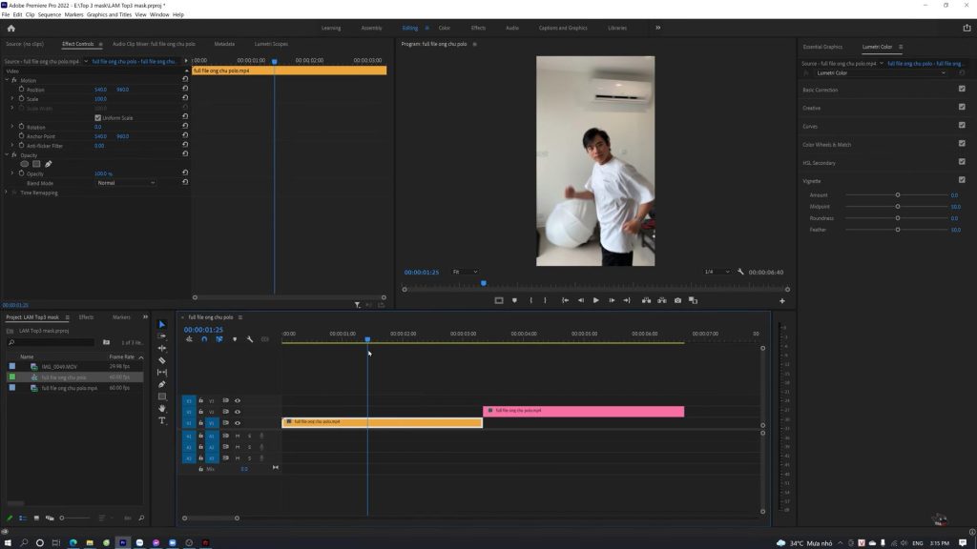
Task: Select the pink clip on the V2 track
Action: pyautogui.click(x=582, y=411)
